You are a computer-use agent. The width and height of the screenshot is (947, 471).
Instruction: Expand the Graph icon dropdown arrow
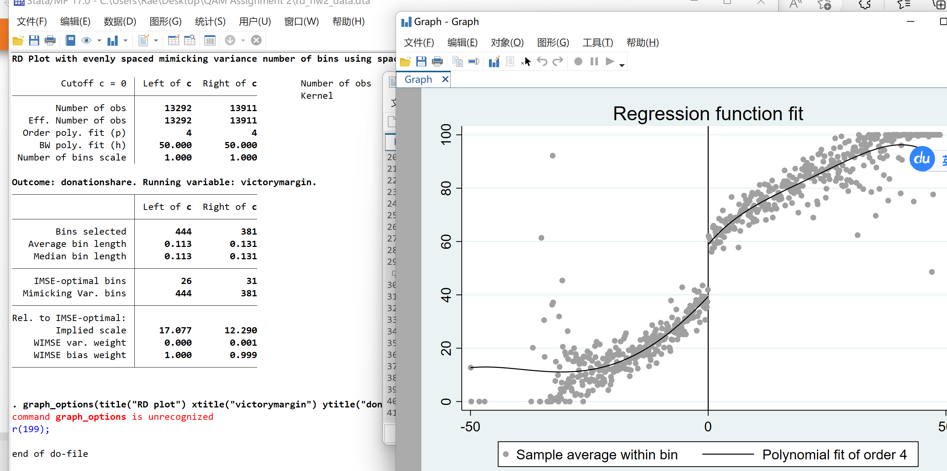click(125, 41)
